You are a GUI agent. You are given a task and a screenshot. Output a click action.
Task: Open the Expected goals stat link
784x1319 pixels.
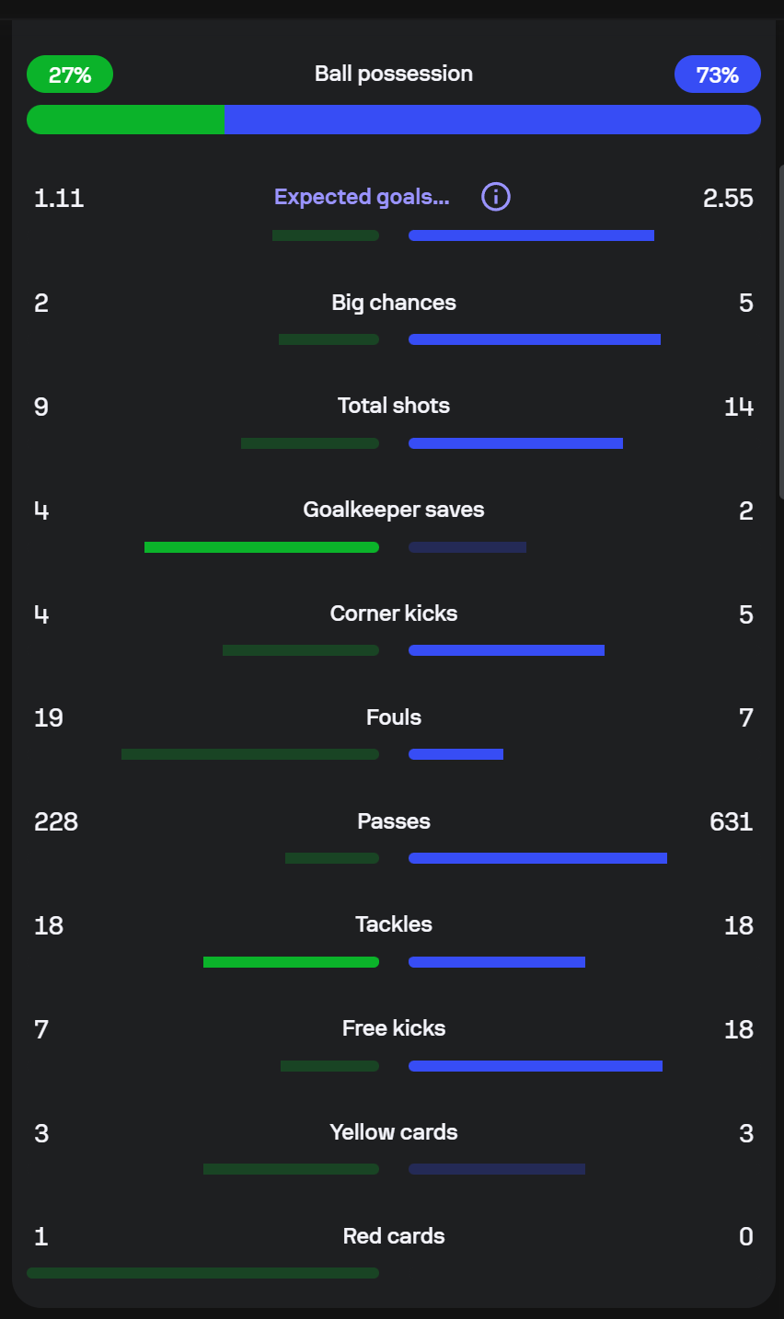pos(362,197)
